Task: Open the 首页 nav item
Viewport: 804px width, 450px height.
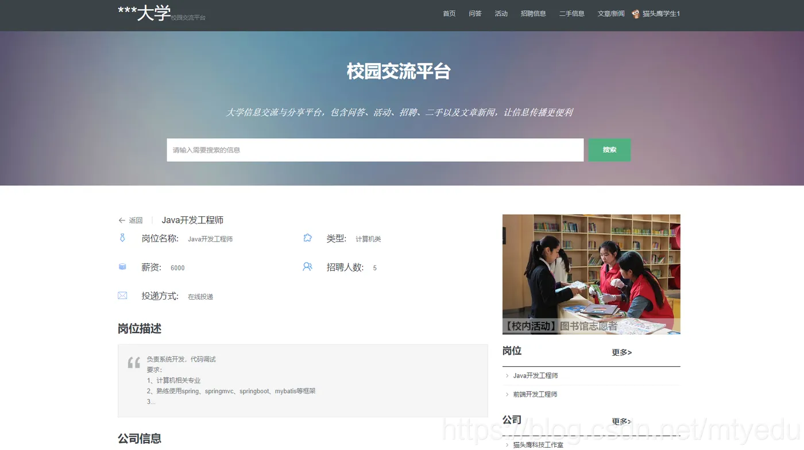Action: point(449,14)
